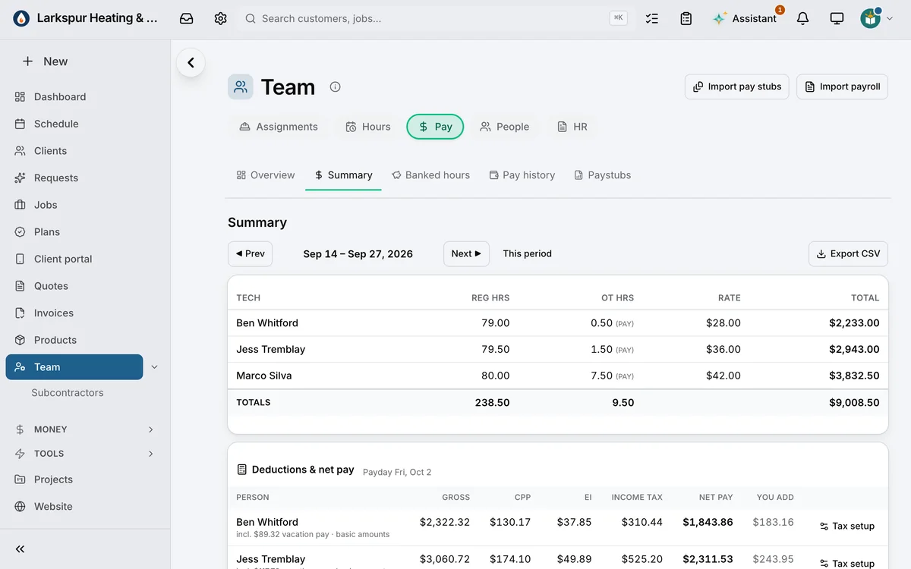Click the totals amount $9,008.50
Image resolution: width=911 pixels, height=569 pixels.
tap(854, 403)
